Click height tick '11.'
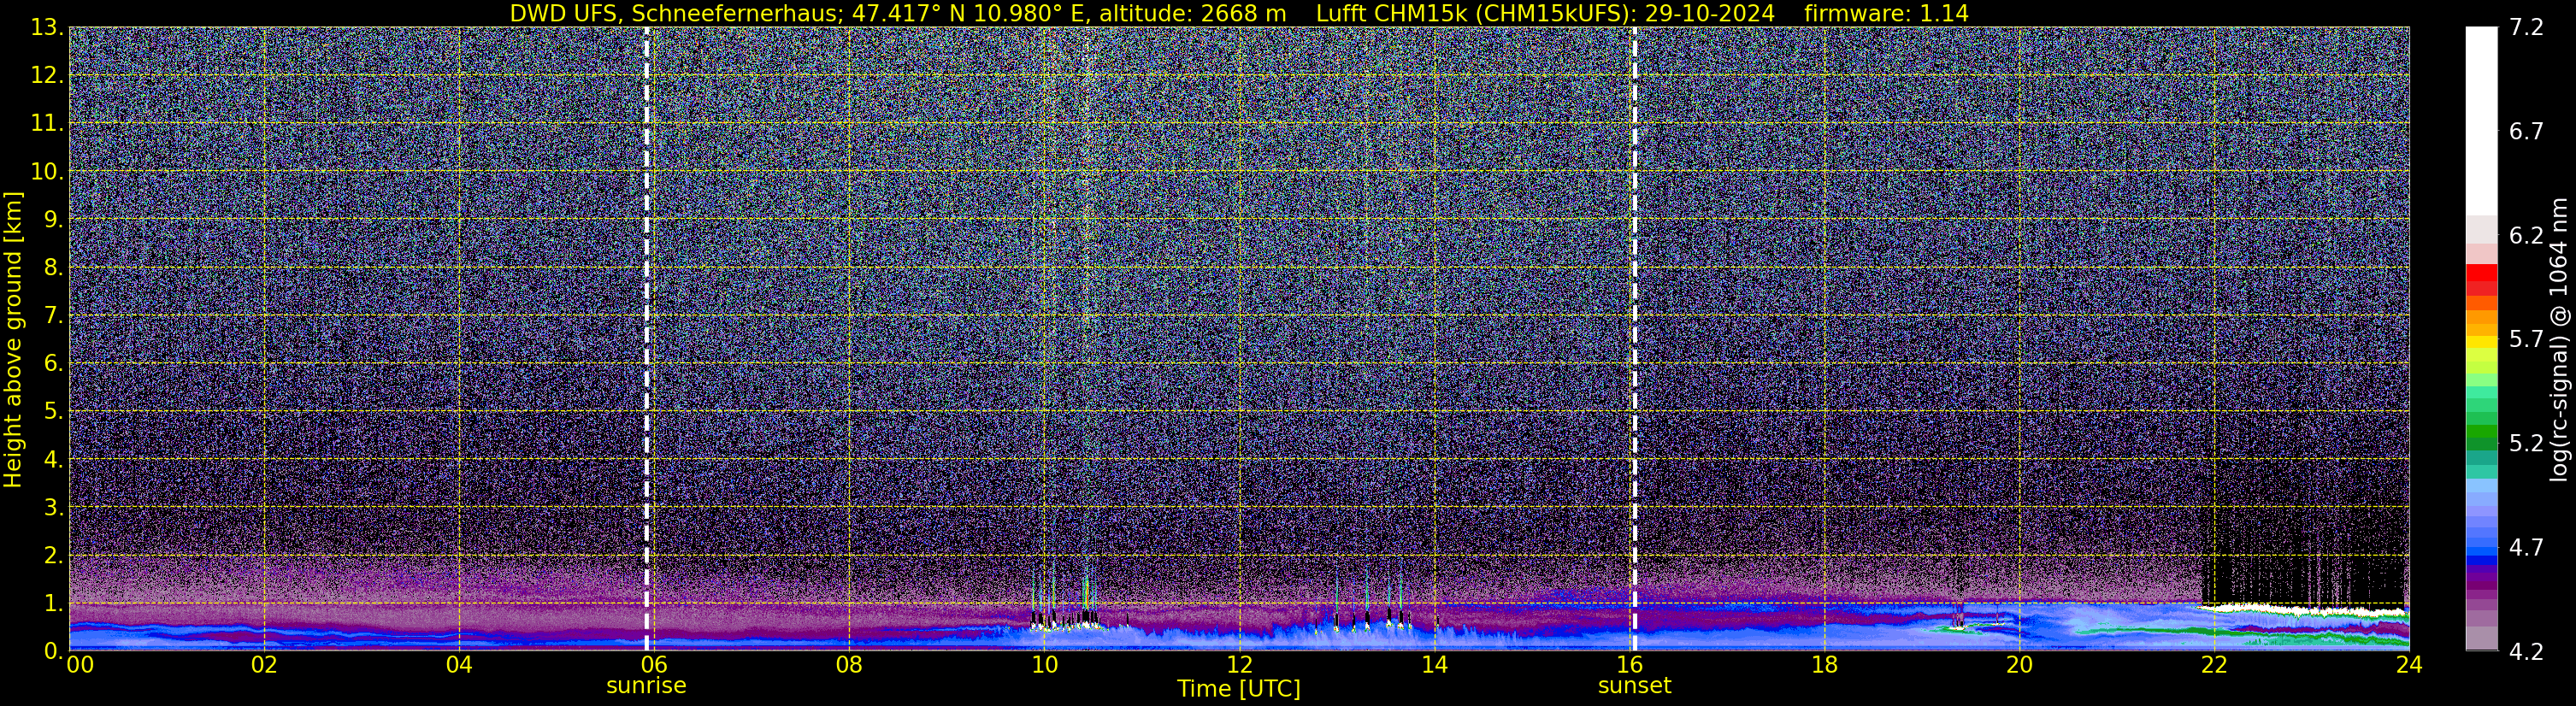The height and width of the screenshot is (706, 2576). (x=47, y=124)
